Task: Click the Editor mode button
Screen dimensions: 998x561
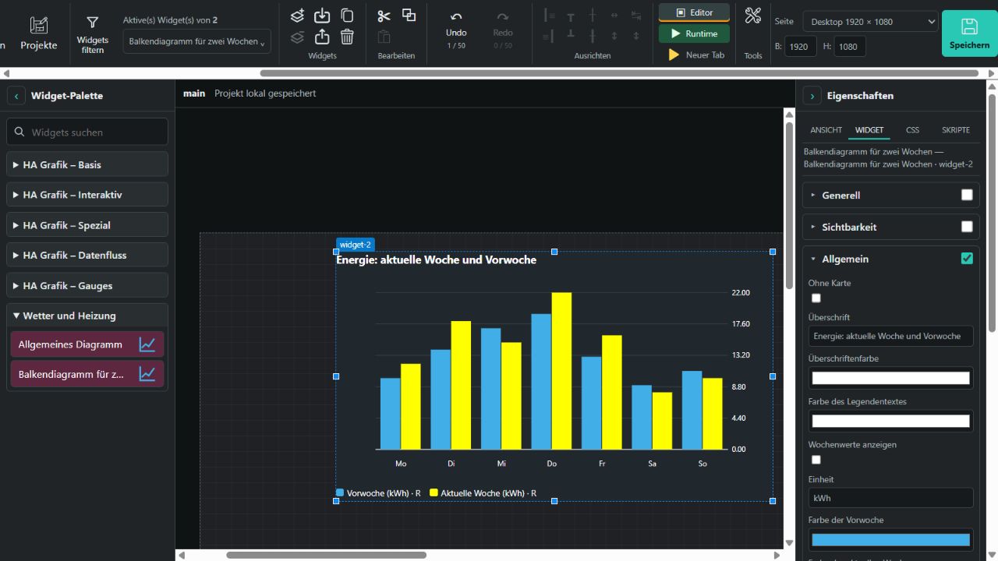Action: pos(694,12)
